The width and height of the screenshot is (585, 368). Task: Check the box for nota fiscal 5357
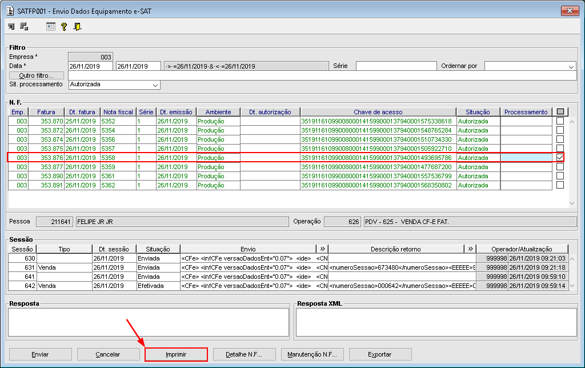[560, 148]
